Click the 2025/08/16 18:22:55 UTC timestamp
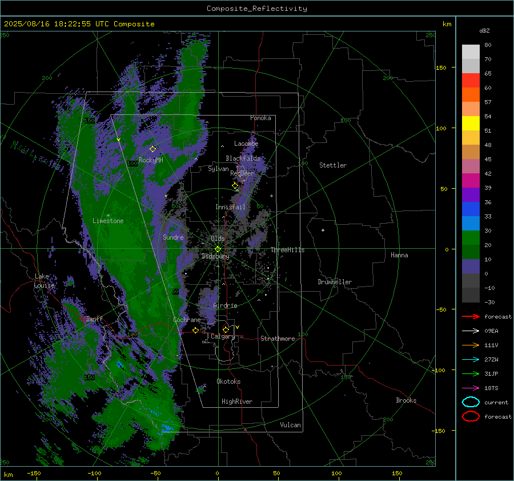The image size is (514, 481). (79, 24)
